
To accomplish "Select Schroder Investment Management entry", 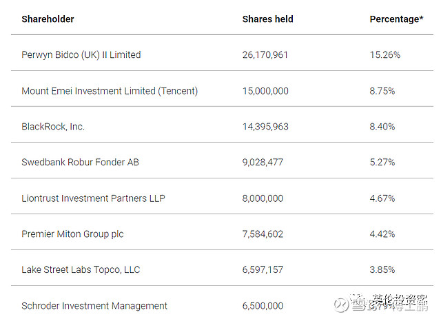I will [94, 306].
